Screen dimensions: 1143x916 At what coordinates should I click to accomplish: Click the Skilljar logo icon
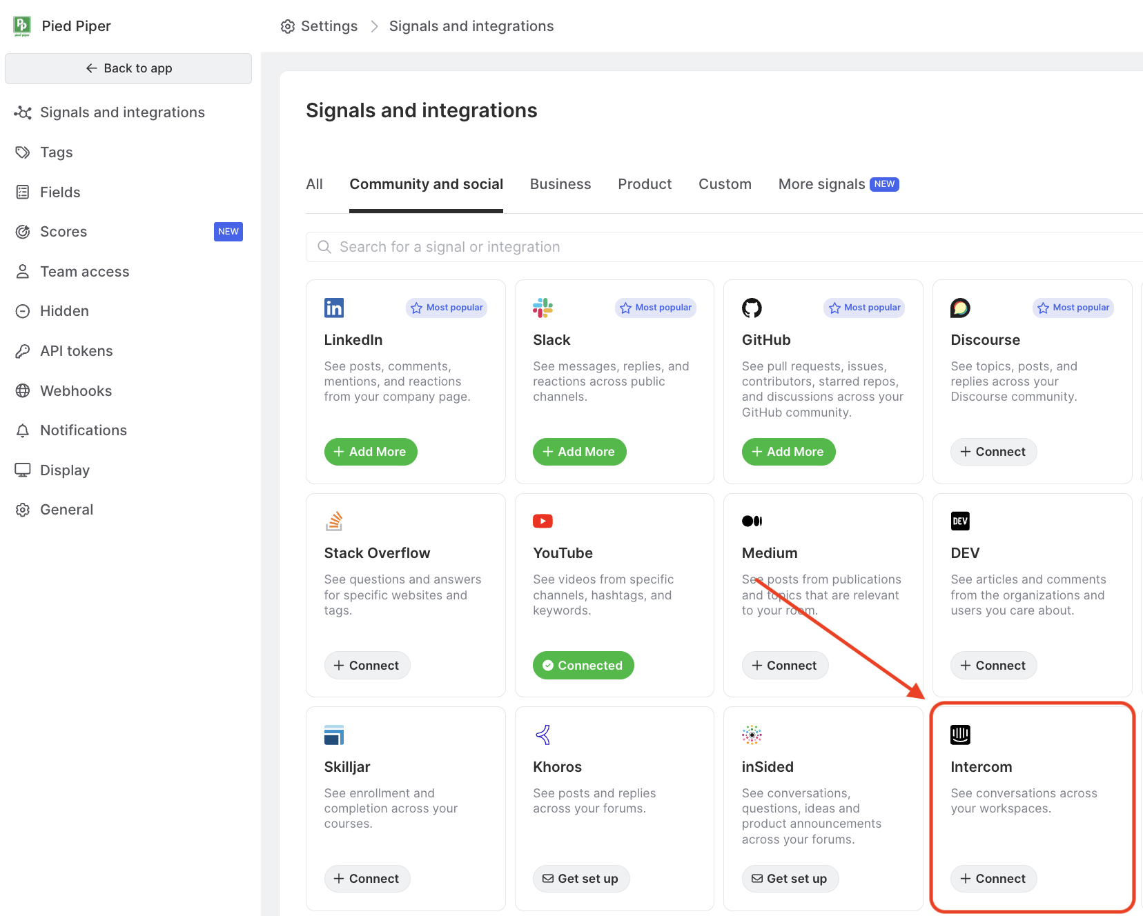tap(334, 735)
